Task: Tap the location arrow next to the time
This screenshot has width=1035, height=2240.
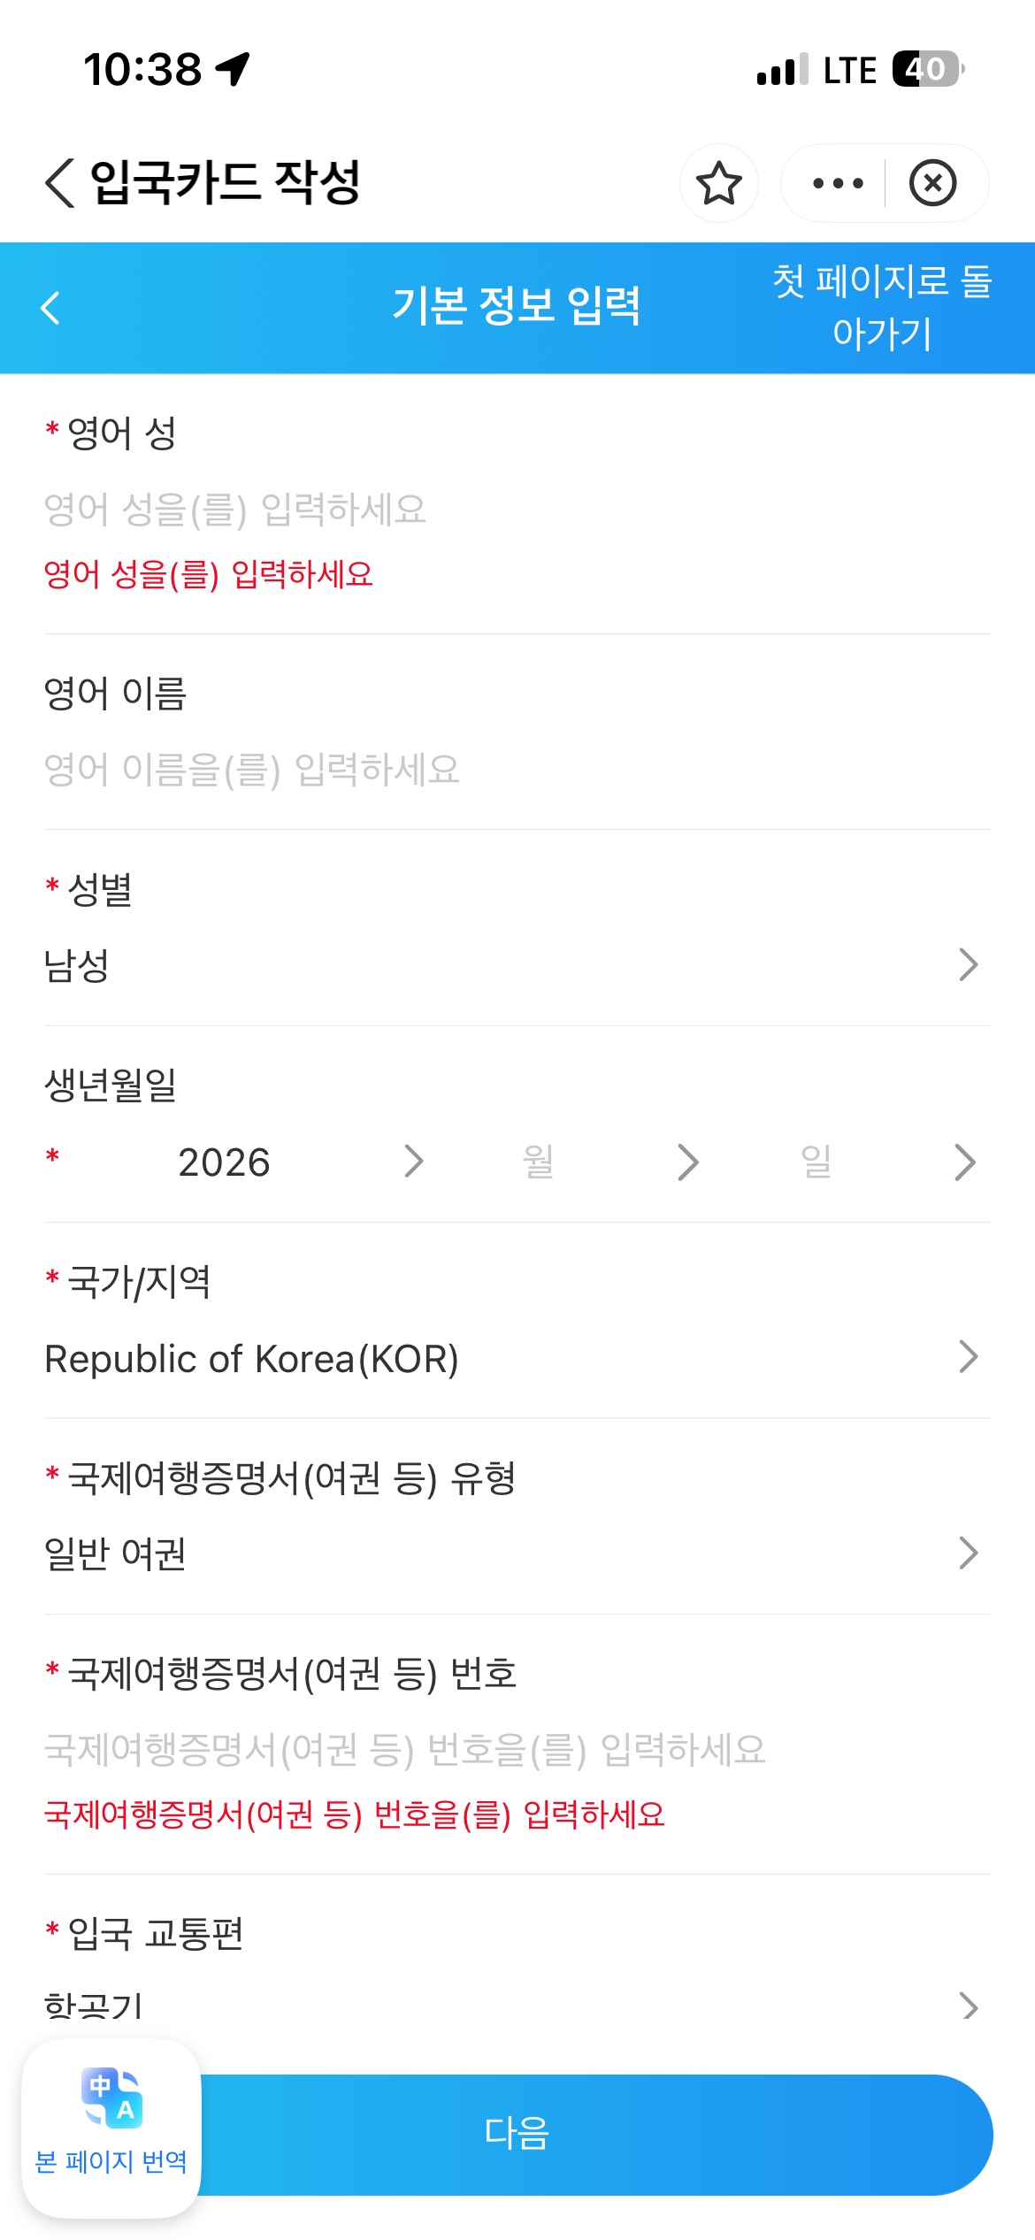Action: (x=233, y=69)
